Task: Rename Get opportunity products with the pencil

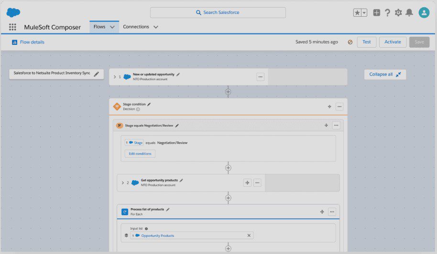Action: 181,180
